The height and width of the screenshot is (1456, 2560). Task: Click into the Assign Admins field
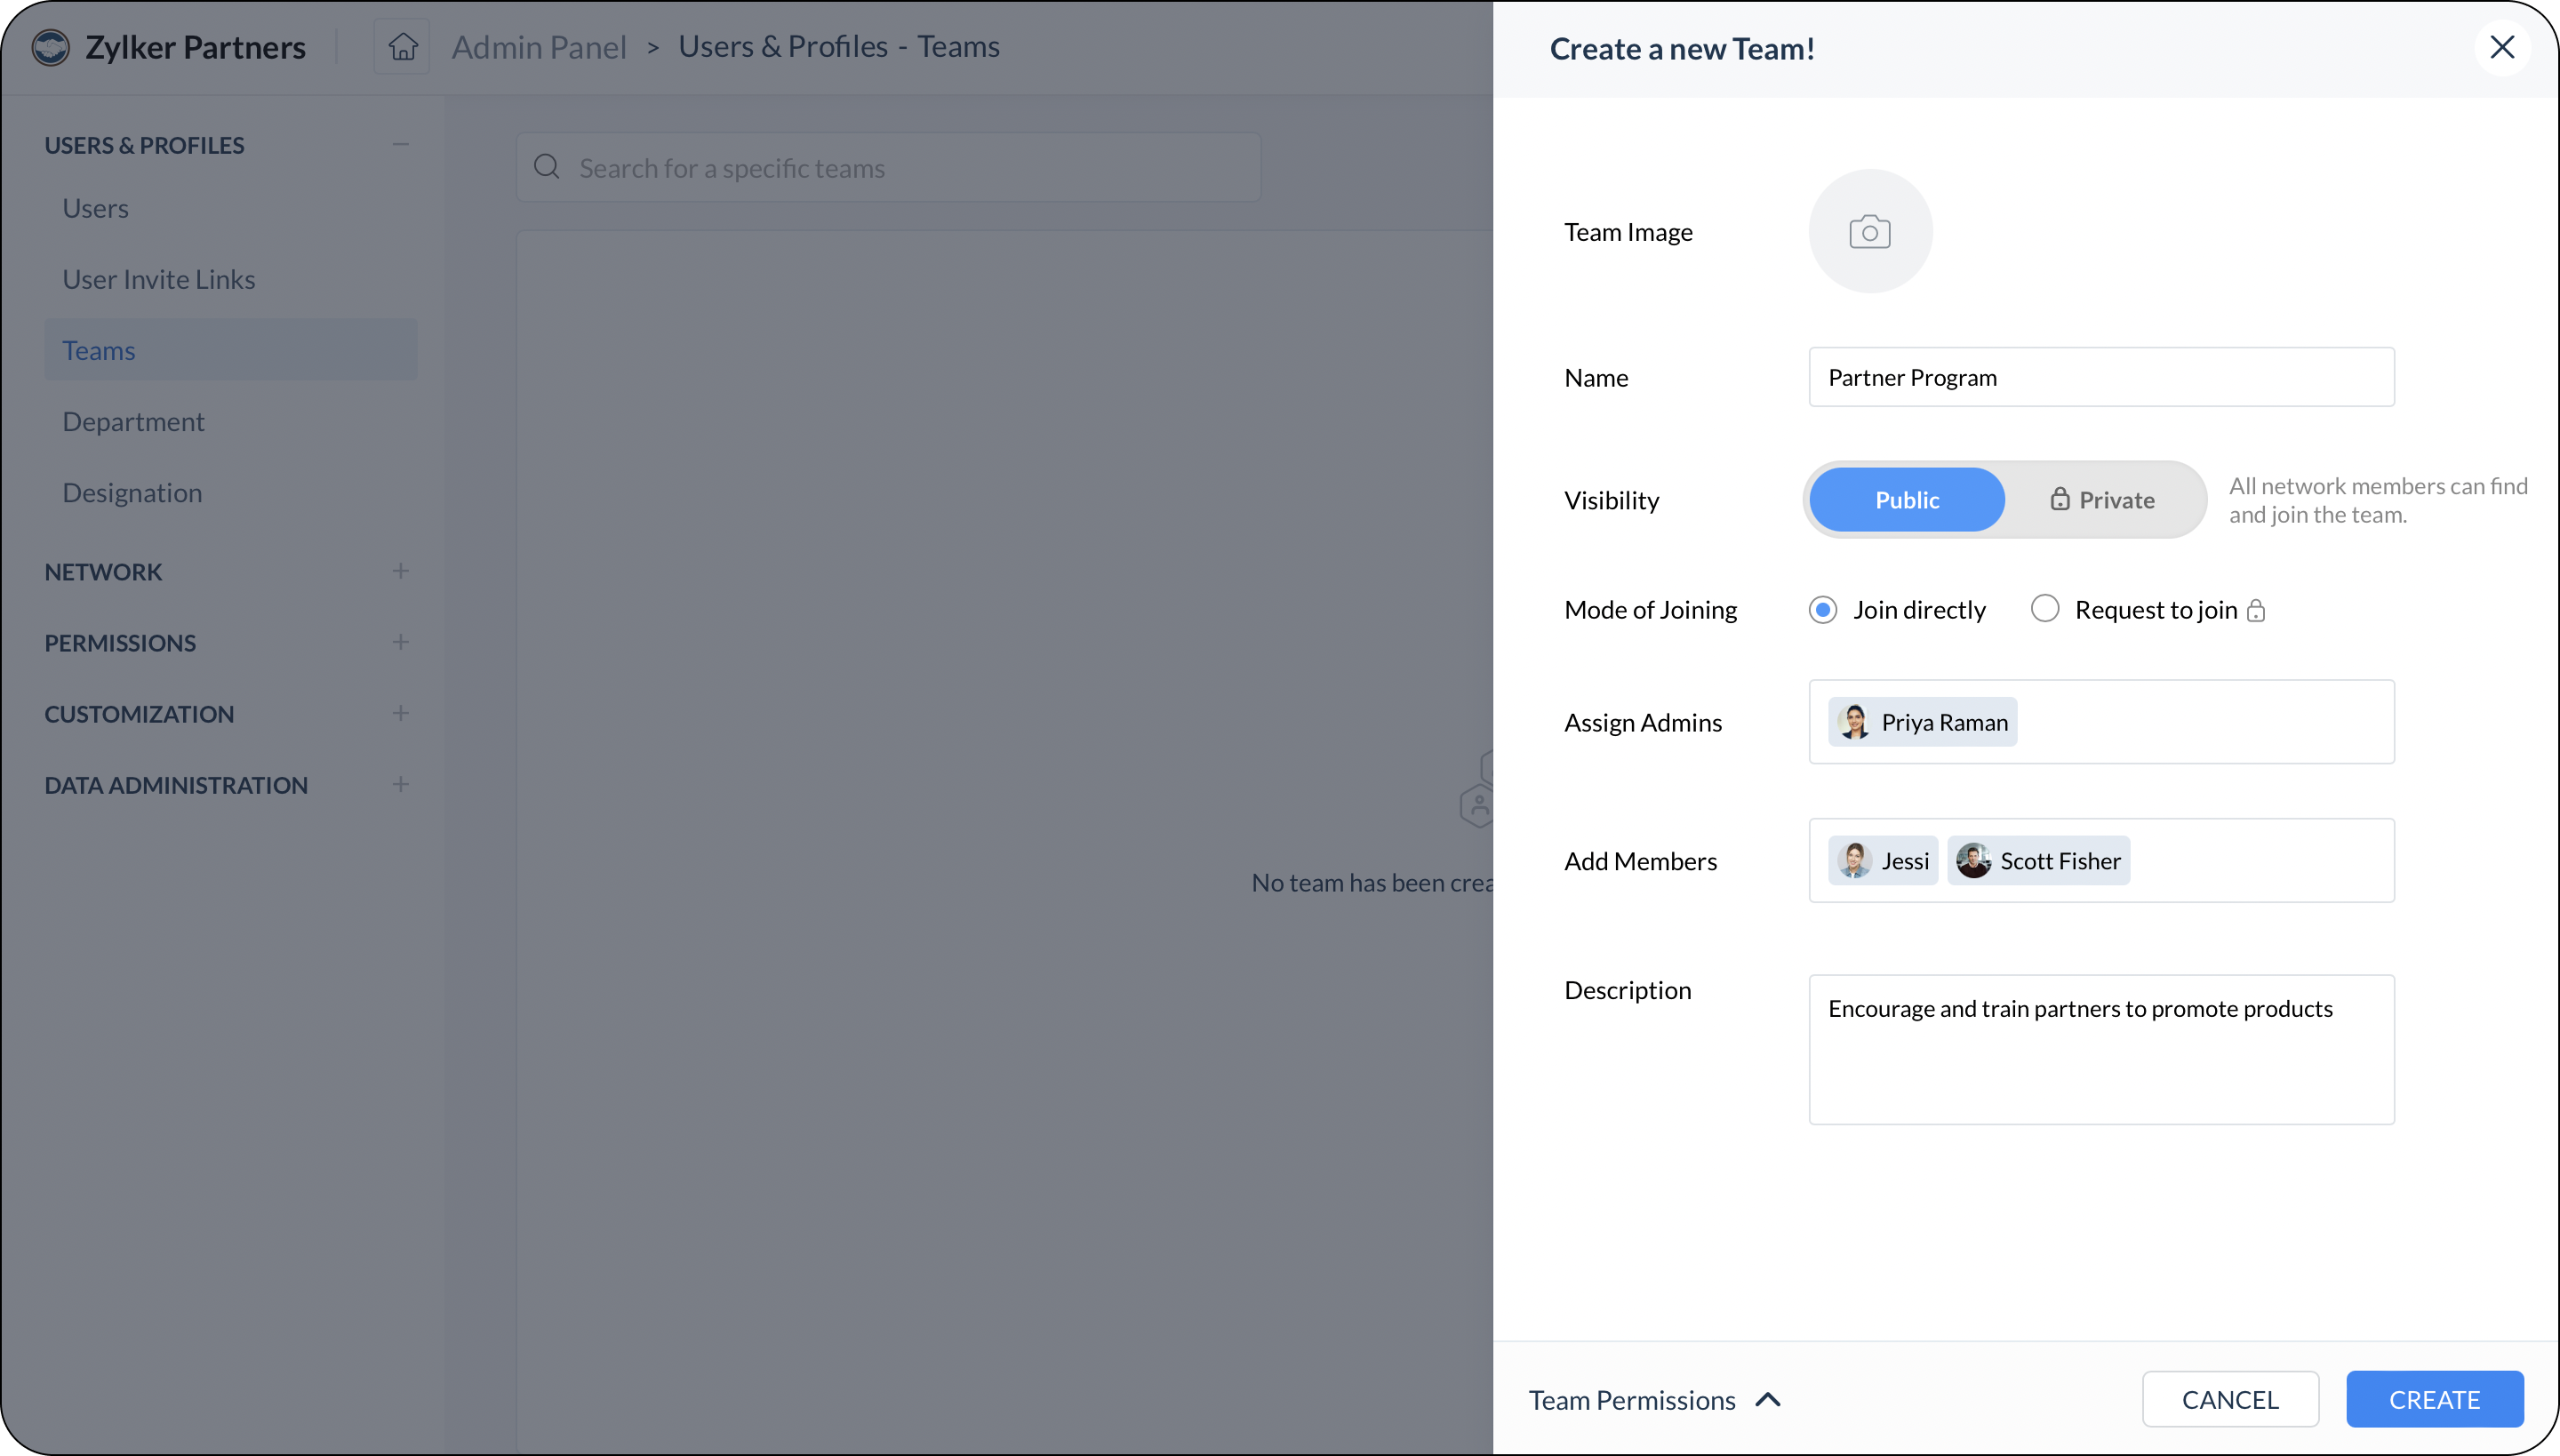[x=2101, y=722]
